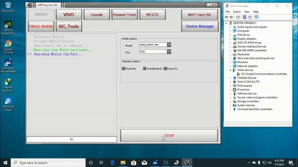Open Microsoft Store taskbar icon

point(134,163)
